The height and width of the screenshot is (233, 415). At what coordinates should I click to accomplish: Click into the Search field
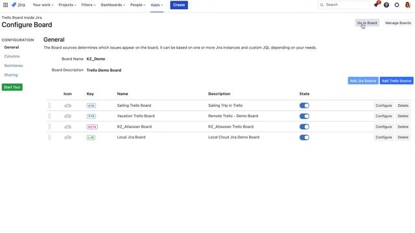344,5
